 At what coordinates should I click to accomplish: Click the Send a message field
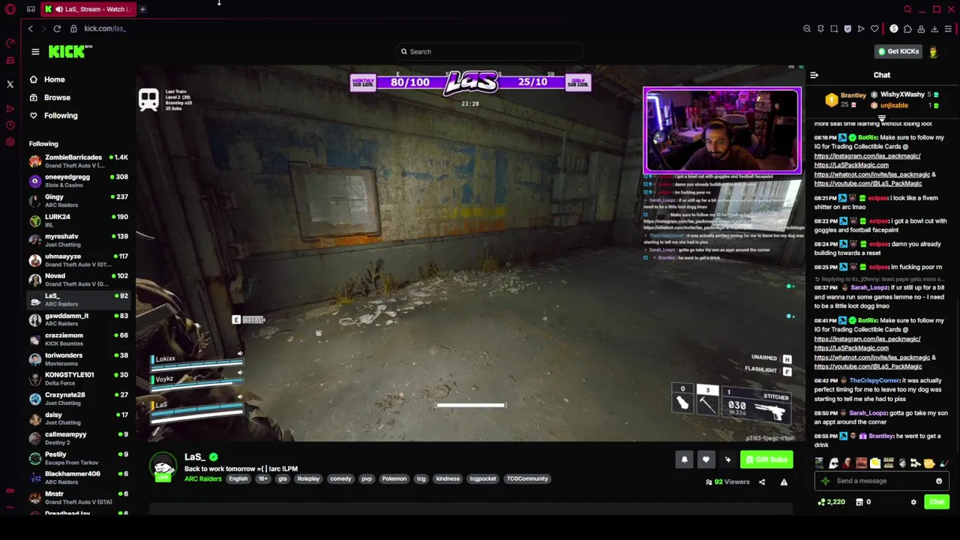[x=881, y=481]
